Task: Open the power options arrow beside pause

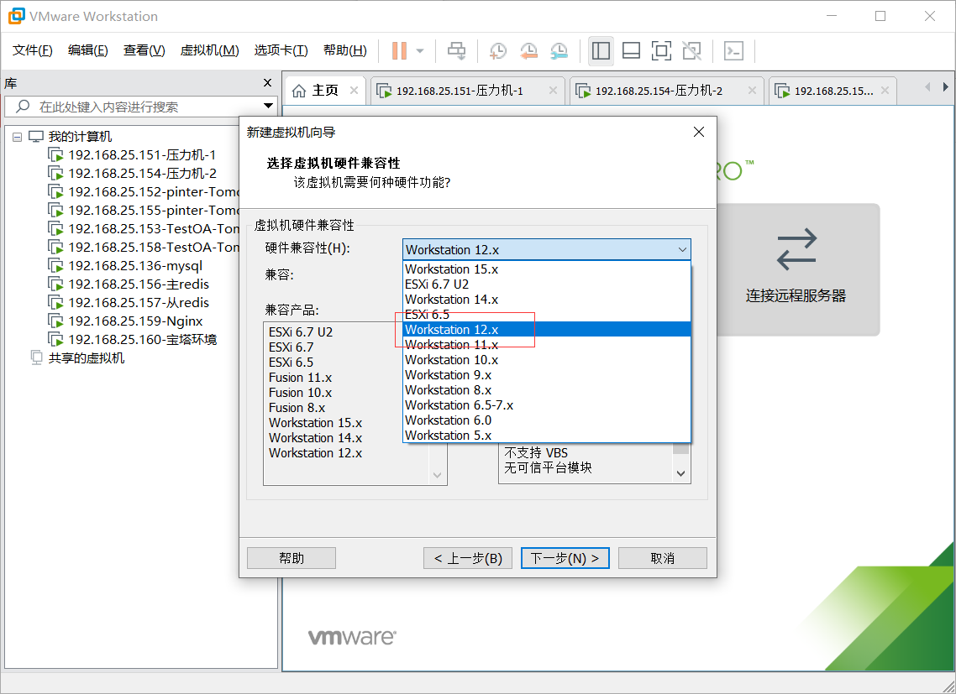Action: coord(420,51)
